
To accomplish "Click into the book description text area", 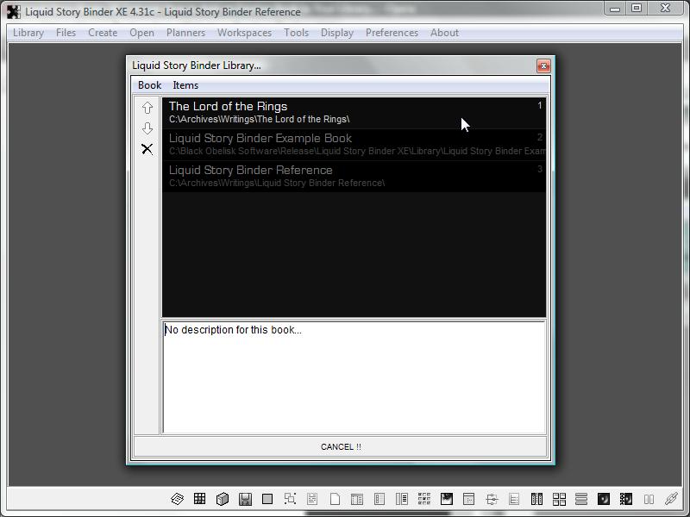I will pyautogui.click(x=354, y=379).
